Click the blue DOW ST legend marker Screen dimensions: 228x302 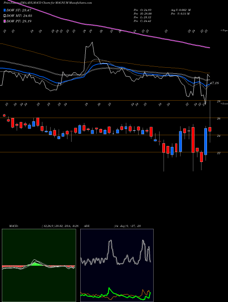coord(5,10)
